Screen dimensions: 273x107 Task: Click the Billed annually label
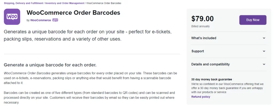coord(200,26)
